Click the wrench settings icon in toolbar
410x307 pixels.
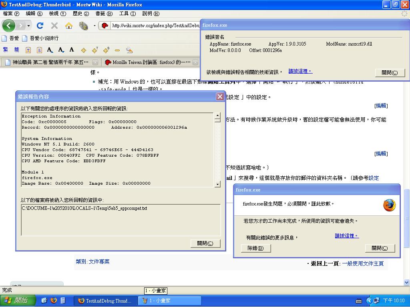(x=129, y=50)
